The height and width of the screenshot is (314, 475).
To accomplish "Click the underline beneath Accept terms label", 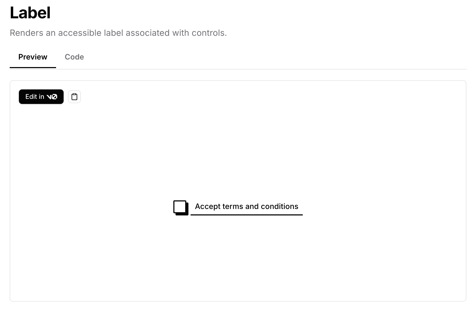I will pyautogui.click(x=246, y=215).
